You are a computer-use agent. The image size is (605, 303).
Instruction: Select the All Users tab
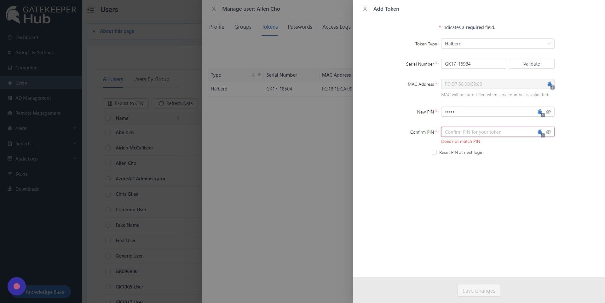113,79
